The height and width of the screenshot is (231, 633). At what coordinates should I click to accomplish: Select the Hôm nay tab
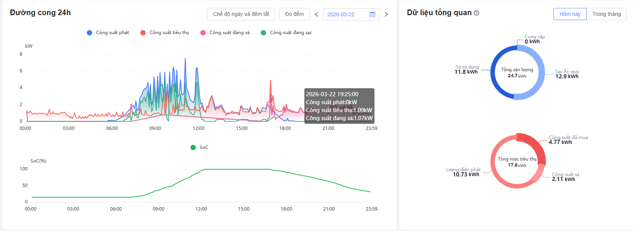point(570,14)
